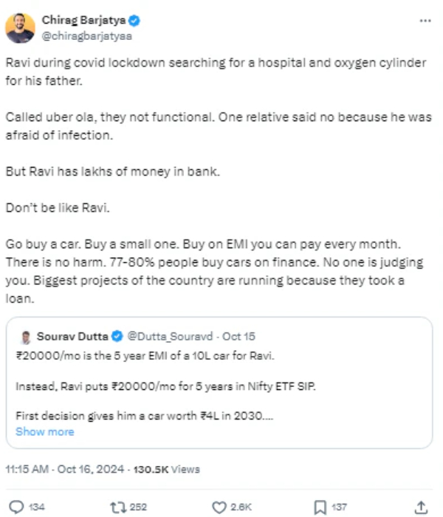This screenshot has height=517, width=443.
Task: Click Sourav Dutta's small avatar
Action: pyautogui.click(x=26, y=337)
